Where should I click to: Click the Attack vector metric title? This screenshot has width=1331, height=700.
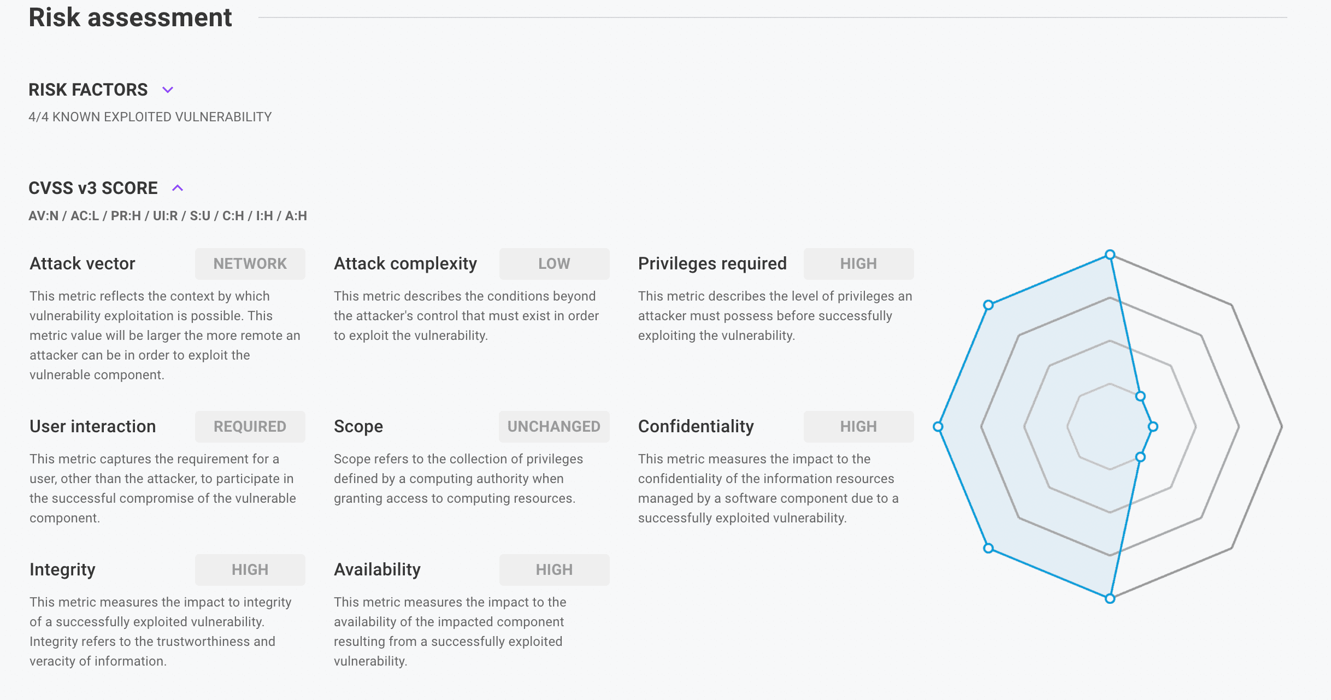click(83, 263)
